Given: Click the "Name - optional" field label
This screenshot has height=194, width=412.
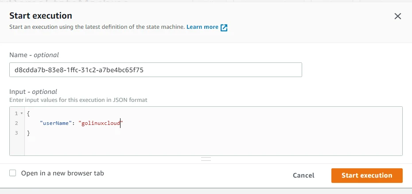Looking at the screenshot, I should click(34, 55).
